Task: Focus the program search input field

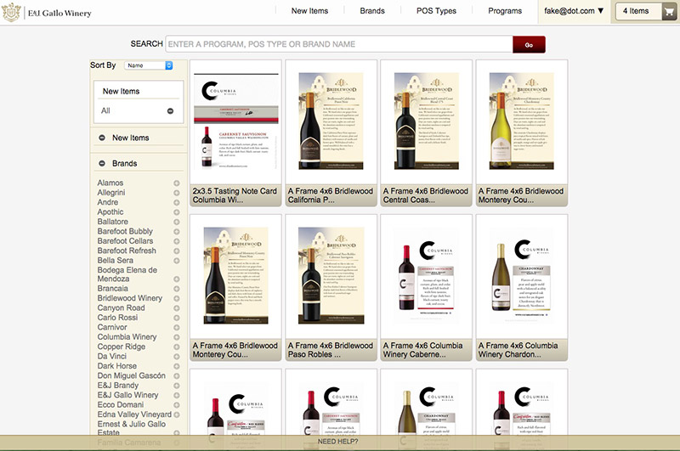Action: point(338,44)
